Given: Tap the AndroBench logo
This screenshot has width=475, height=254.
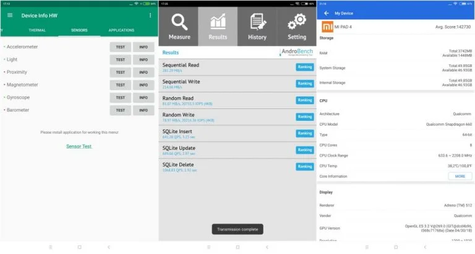Looking at the screenshot, I should click(x=297, y=52).
